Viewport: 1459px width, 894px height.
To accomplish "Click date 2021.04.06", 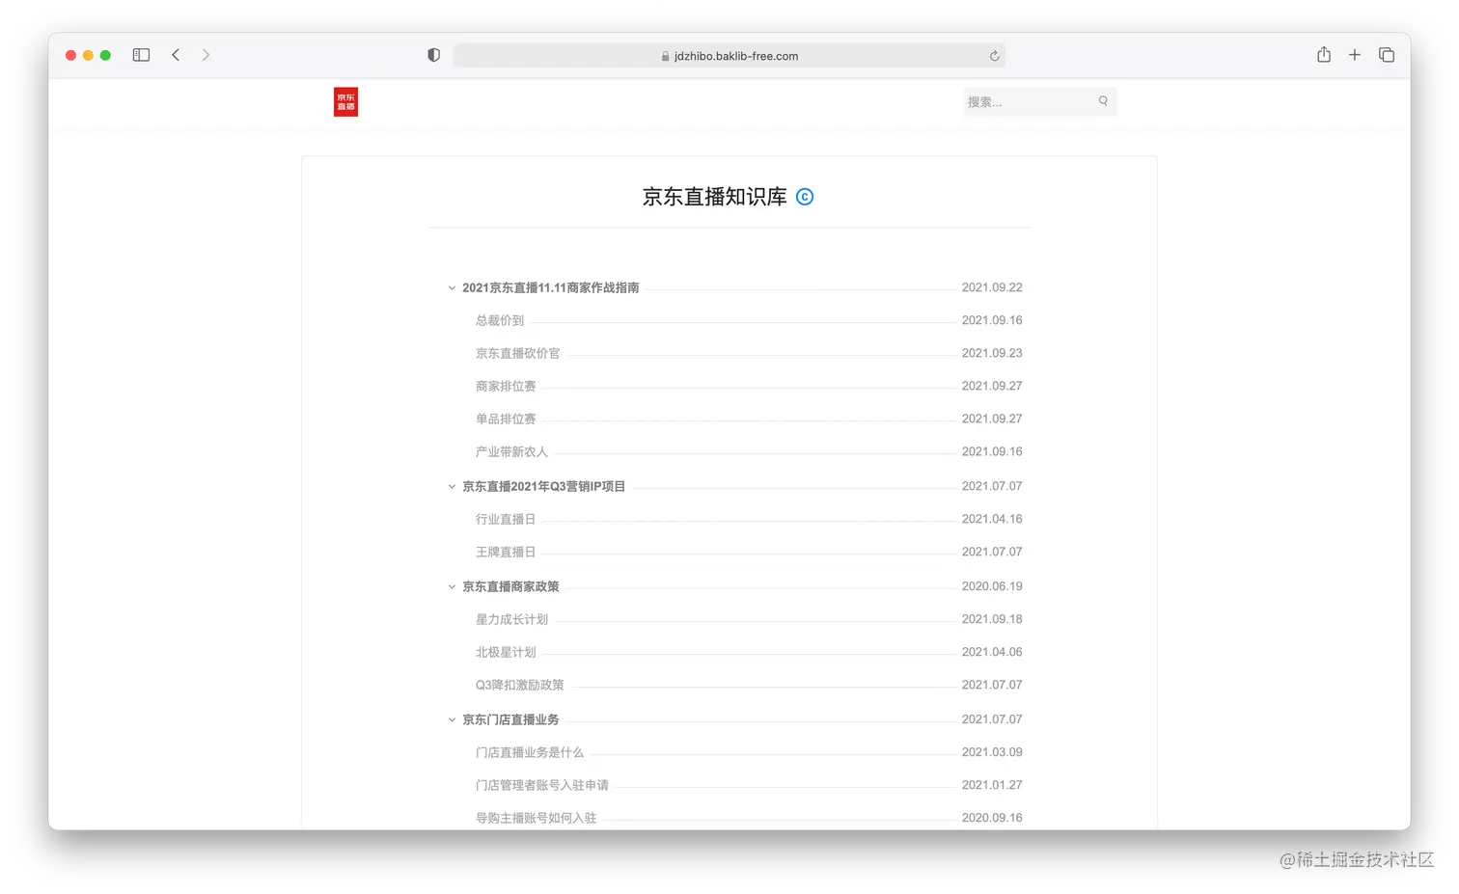I will point(992,652).
